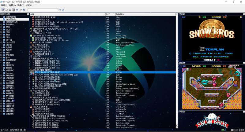Viewport: 245px width, 132px height.
Task: Select the Williams row labeled 修正版 3.01
Action: (x=103, y=61)
